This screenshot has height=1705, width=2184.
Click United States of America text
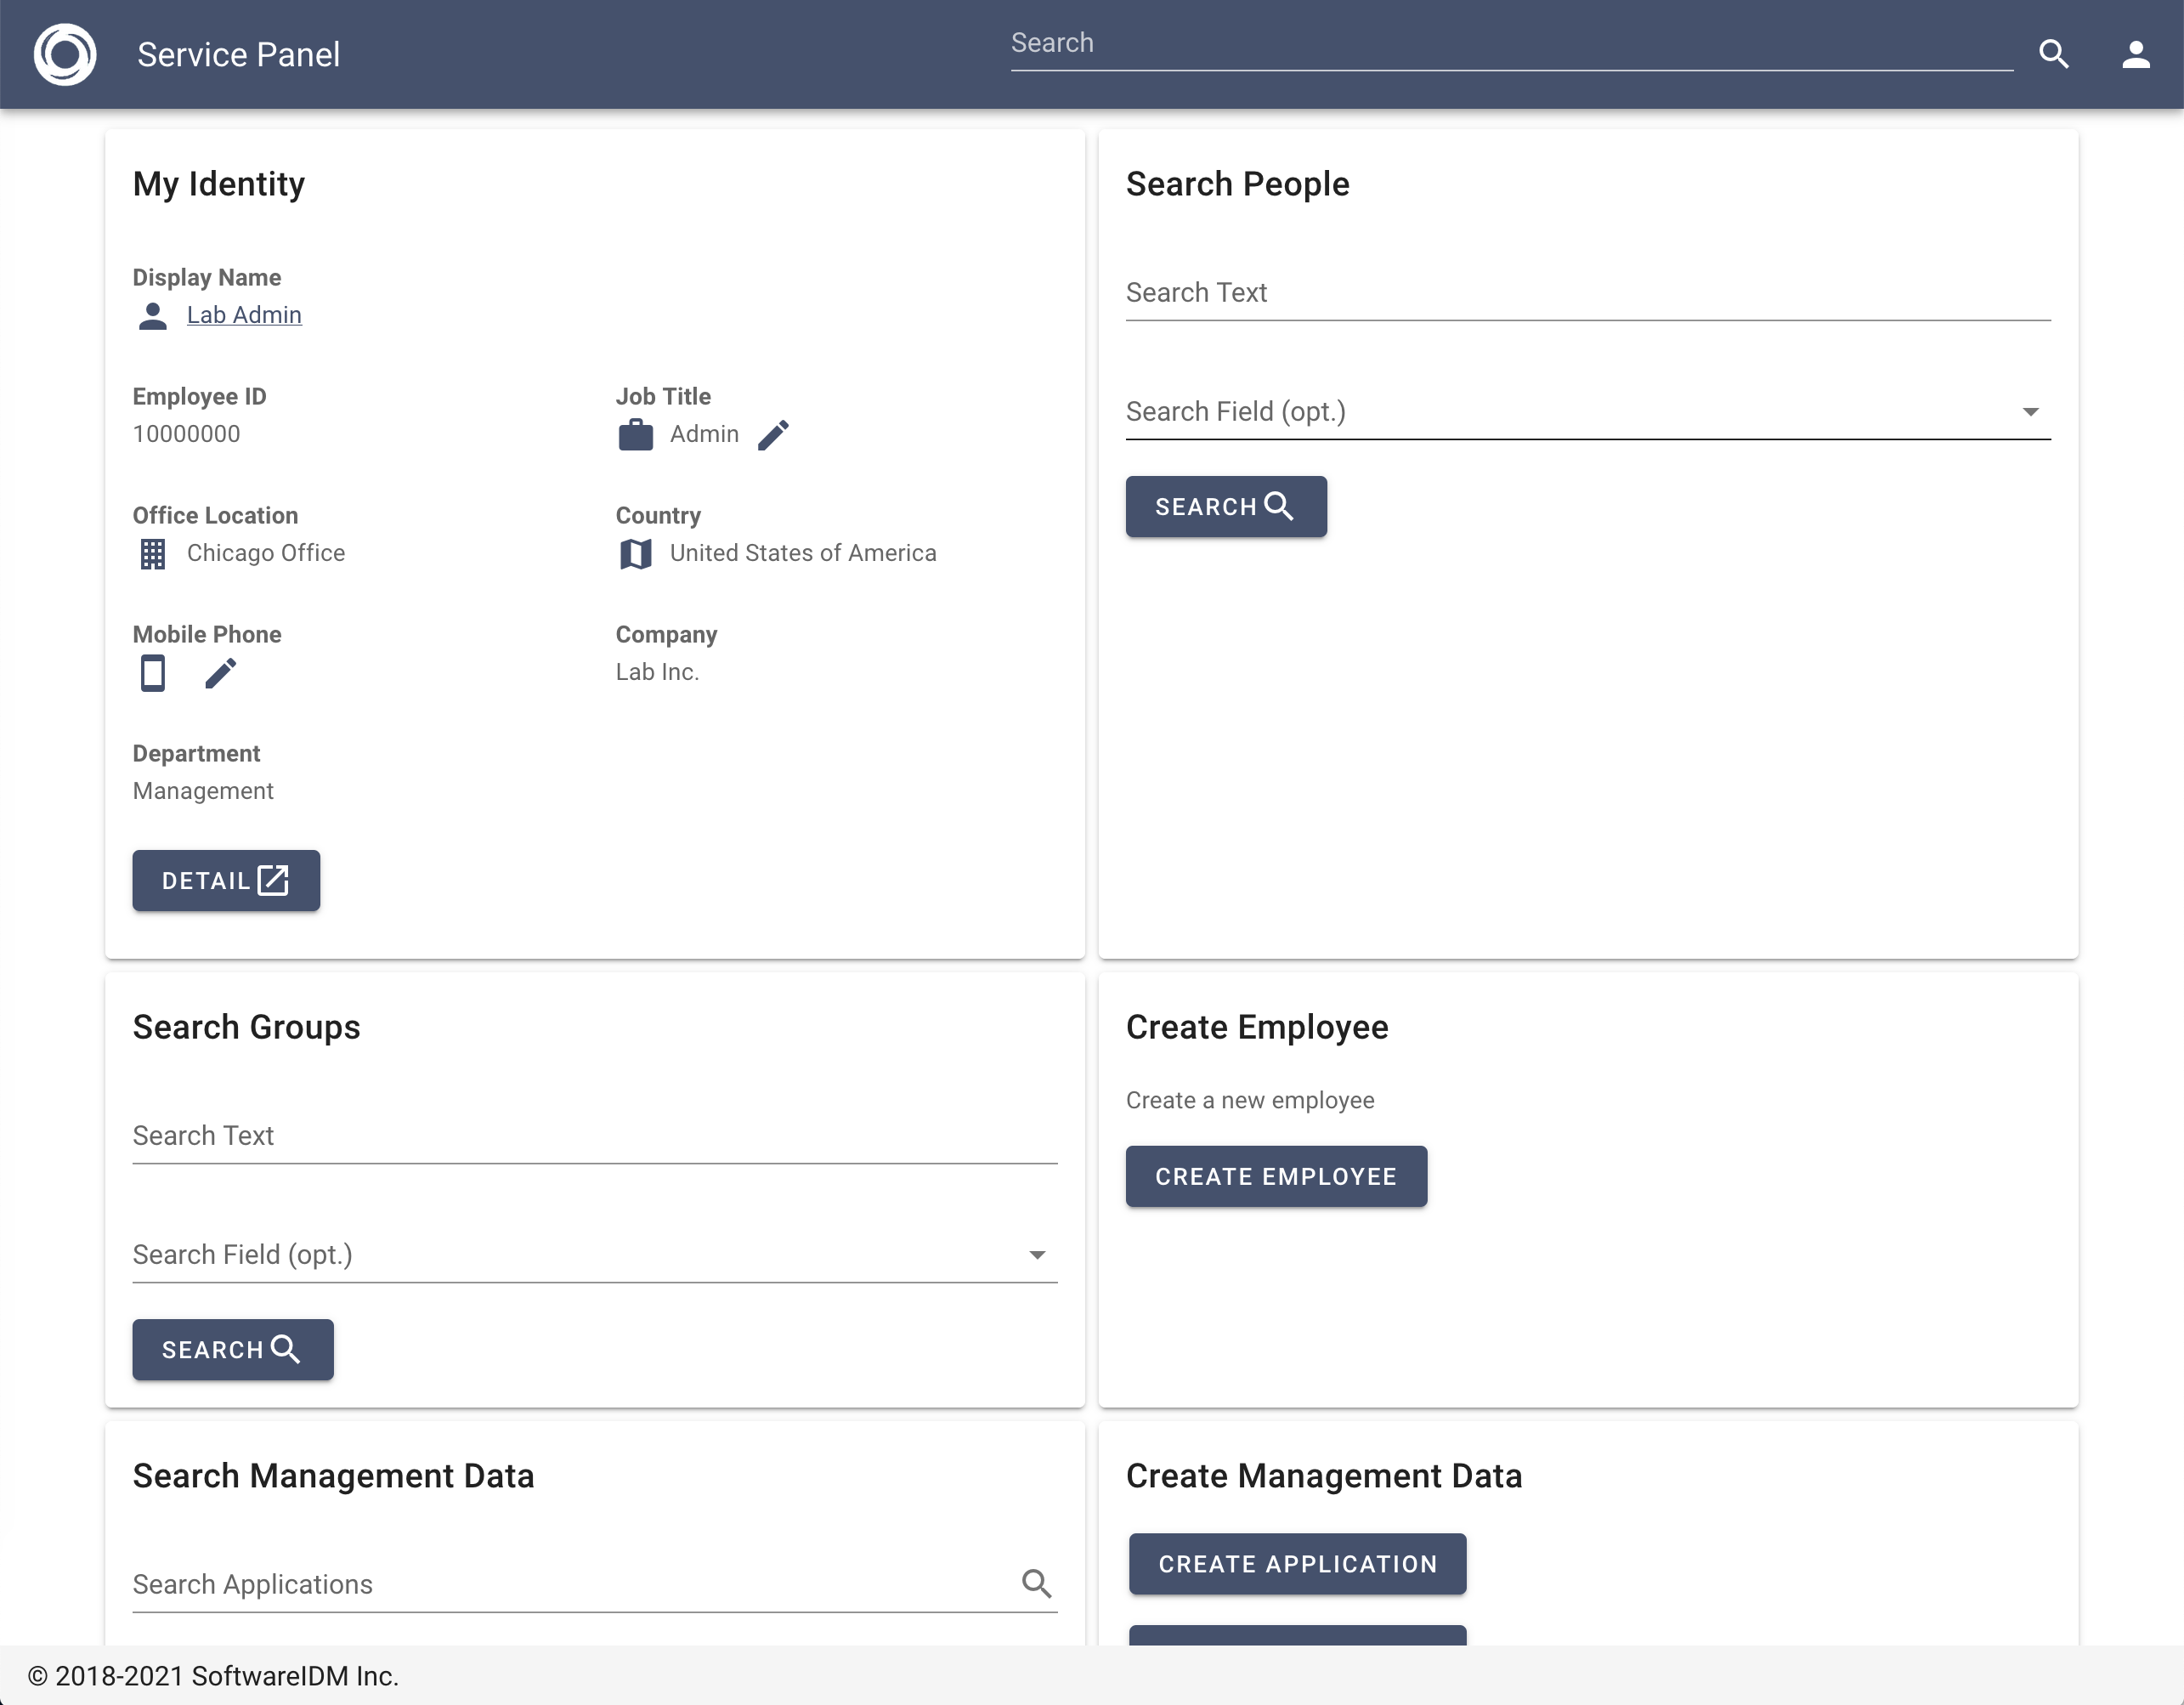coord(803,553)
